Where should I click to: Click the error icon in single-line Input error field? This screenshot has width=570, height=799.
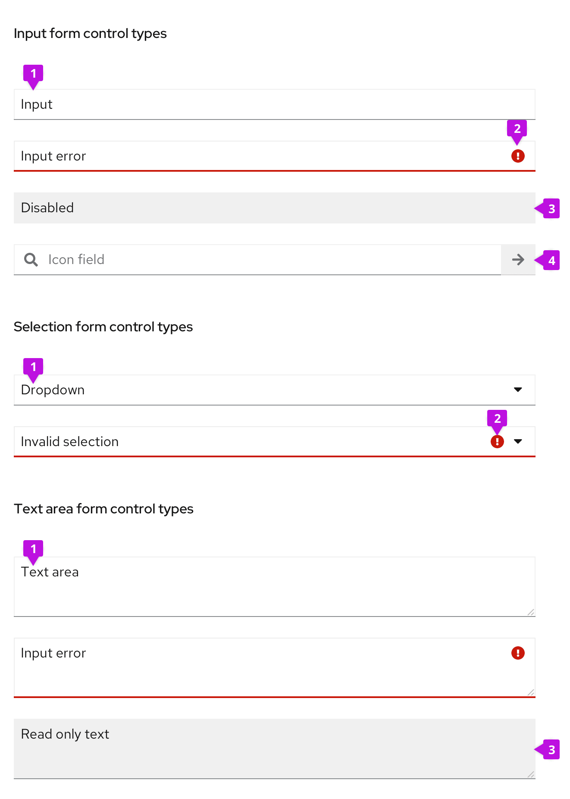tap(518, 156)
